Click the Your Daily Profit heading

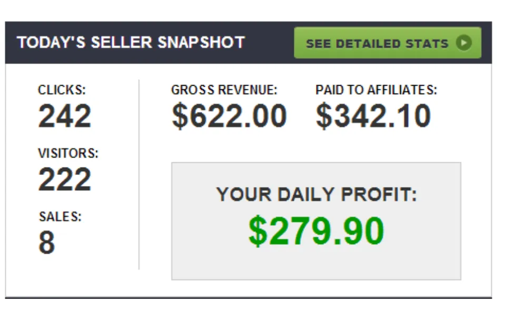[x=316, y=194]
